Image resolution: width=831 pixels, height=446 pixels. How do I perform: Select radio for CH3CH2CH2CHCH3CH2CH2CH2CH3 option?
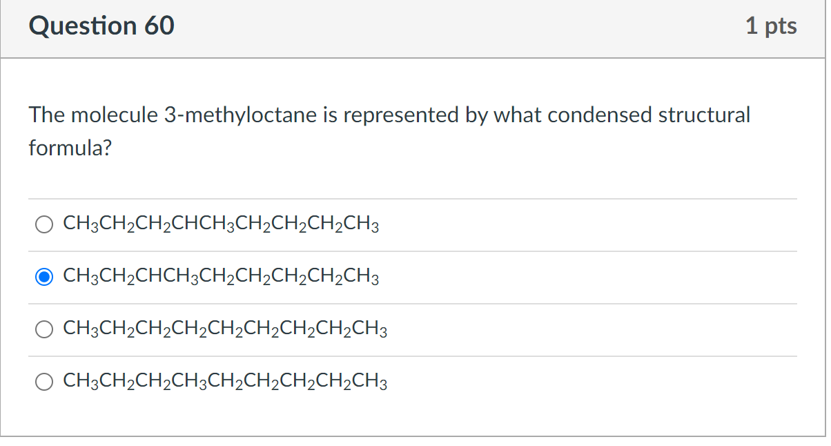43,224
